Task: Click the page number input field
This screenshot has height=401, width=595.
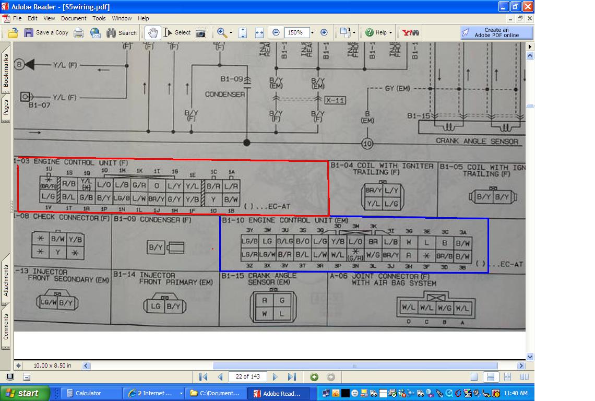Action: (248, 377)
